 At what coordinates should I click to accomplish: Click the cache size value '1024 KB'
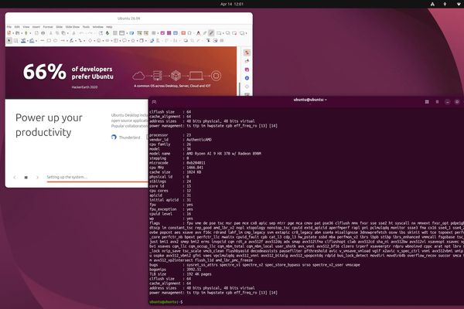click(x=194, y=172)
